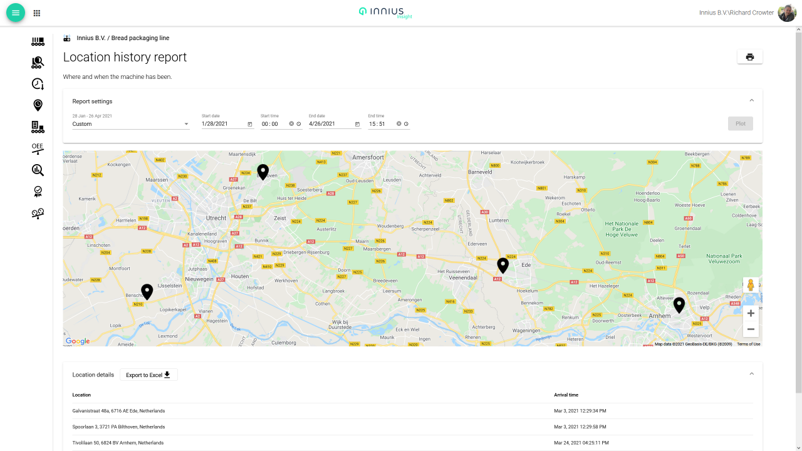Open the machines conveyor sidebar icon
Image resolution: width=802 pixels, height=451 pixels.
(38, 42)
